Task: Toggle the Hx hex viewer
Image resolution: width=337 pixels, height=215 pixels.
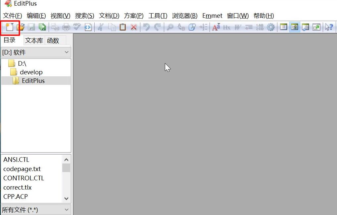Action: click(x=227, y=27)
